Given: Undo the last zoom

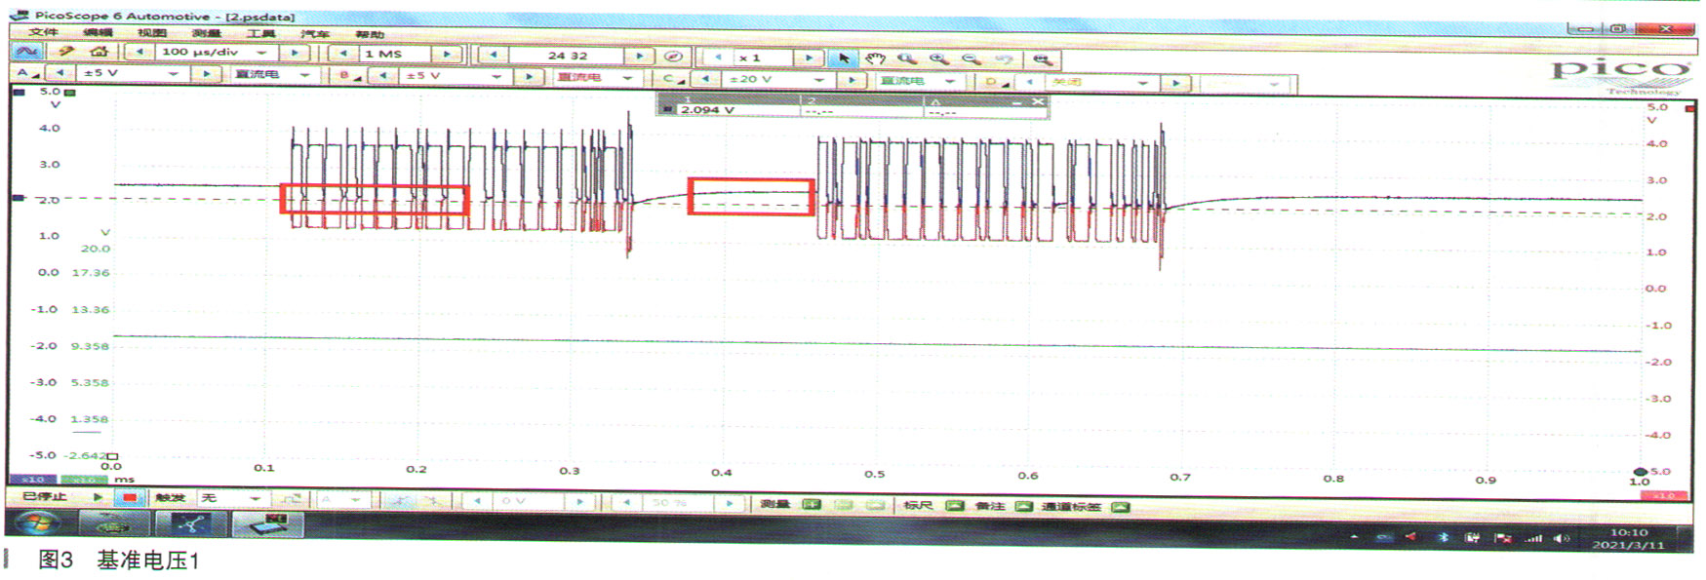Looking at the screenshot, I should coord(1004,59).
